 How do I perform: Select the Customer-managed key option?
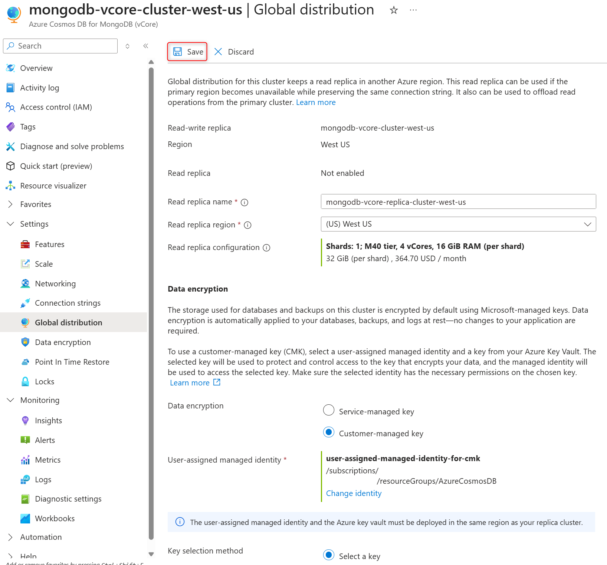tap(328, 433)
